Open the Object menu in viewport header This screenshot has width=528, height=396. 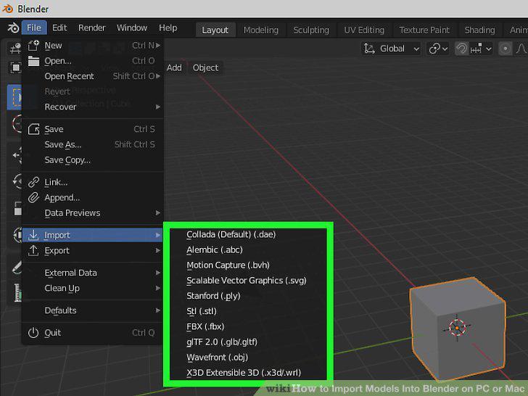tap(205, 67)
